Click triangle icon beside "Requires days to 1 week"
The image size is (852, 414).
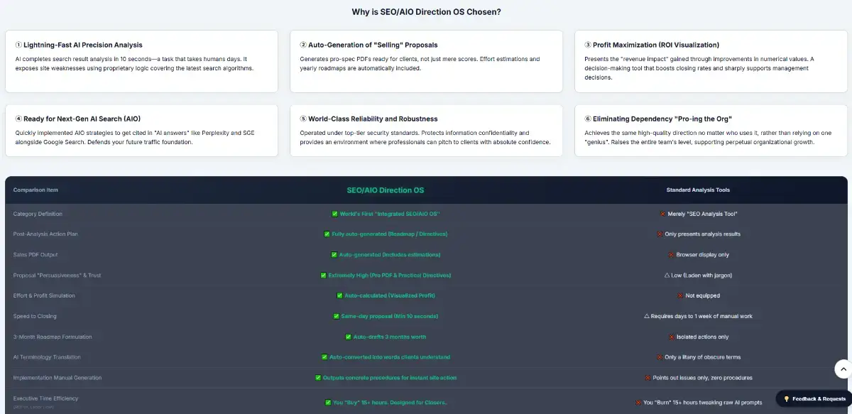point(647,316)
